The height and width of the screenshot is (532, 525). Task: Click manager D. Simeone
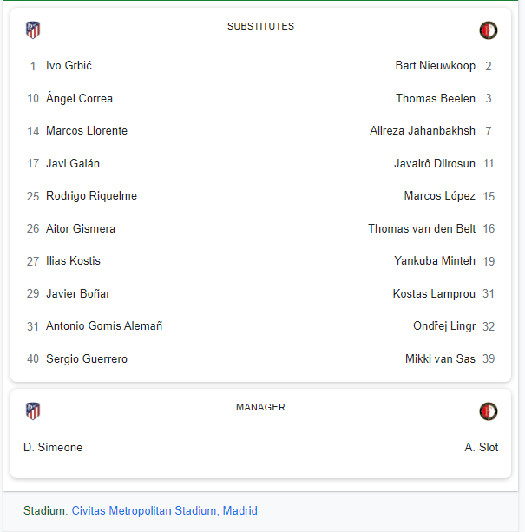53,447
